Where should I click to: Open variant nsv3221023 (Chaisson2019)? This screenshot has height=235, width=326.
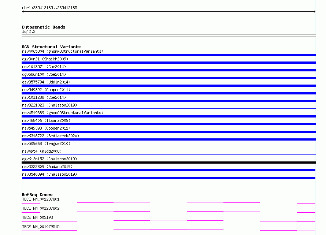[49, 105]
